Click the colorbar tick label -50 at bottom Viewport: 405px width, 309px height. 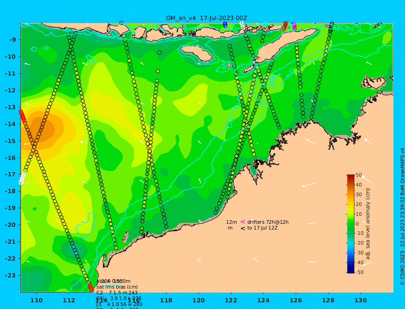click(x=360, y=272)
